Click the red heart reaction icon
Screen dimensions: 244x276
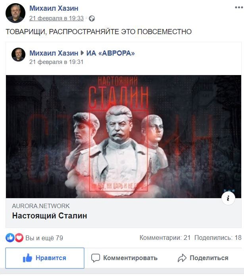(19, 237)
